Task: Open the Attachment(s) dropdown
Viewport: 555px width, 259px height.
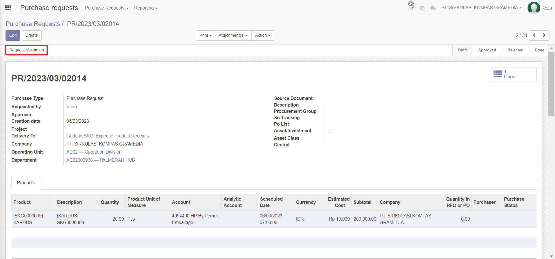Action: (x=233, y=35)
